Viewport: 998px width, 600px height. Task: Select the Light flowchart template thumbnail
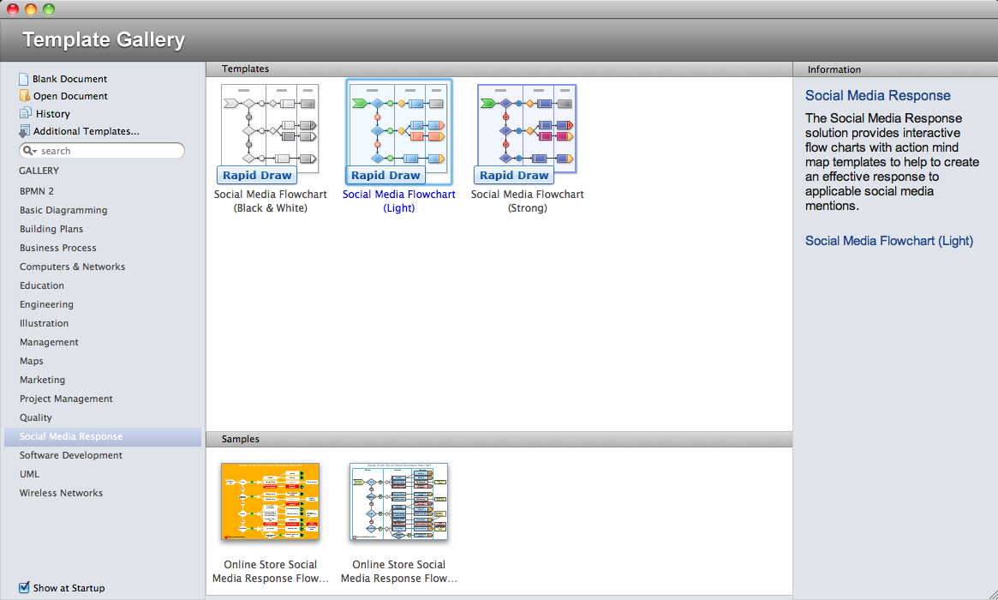click(398, 132)
